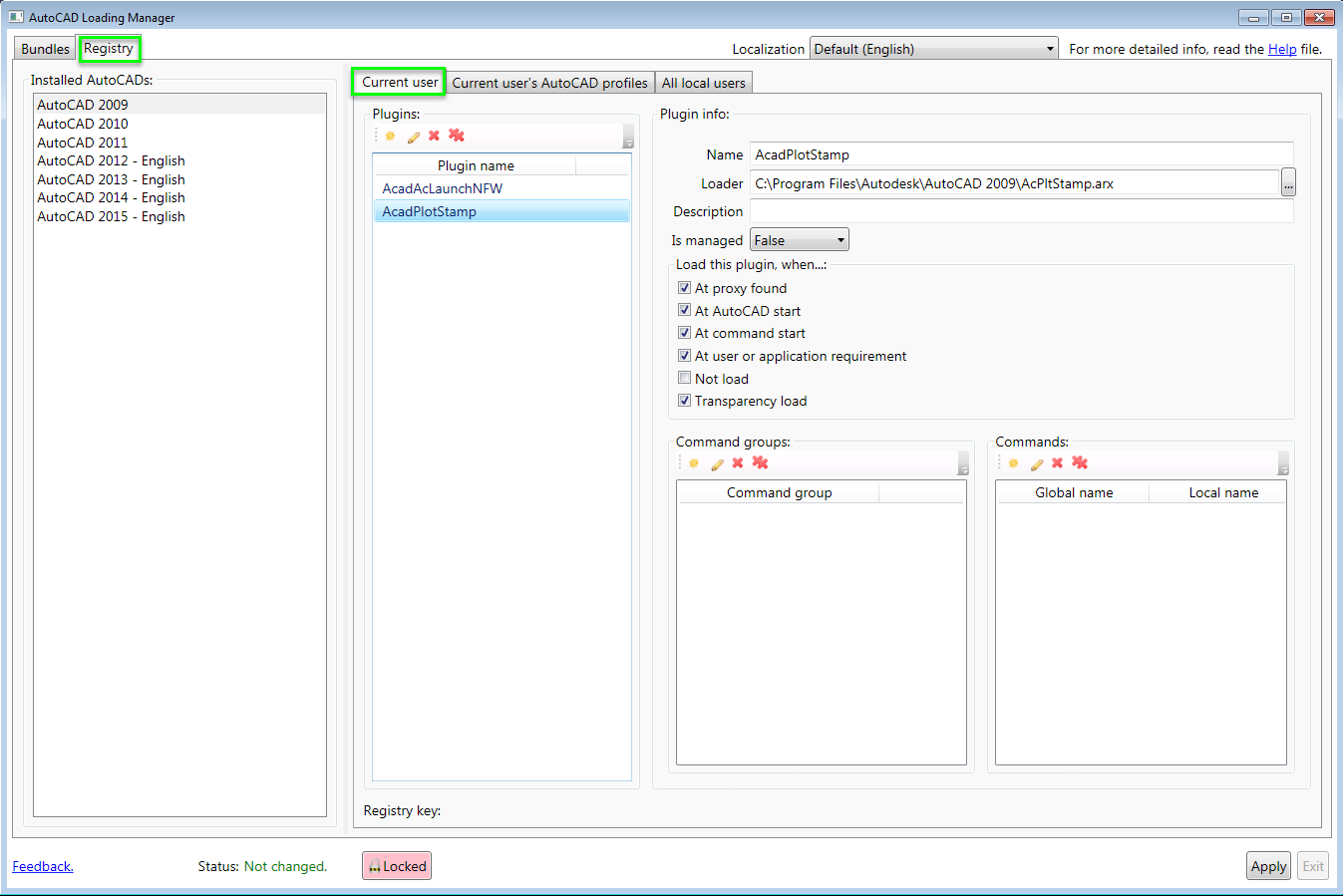Select AutoCAD 2013 - English

[179, 179]
